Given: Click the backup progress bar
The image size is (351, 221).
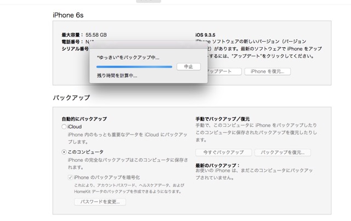Looking at the screenshot, I should click(134, 67).
